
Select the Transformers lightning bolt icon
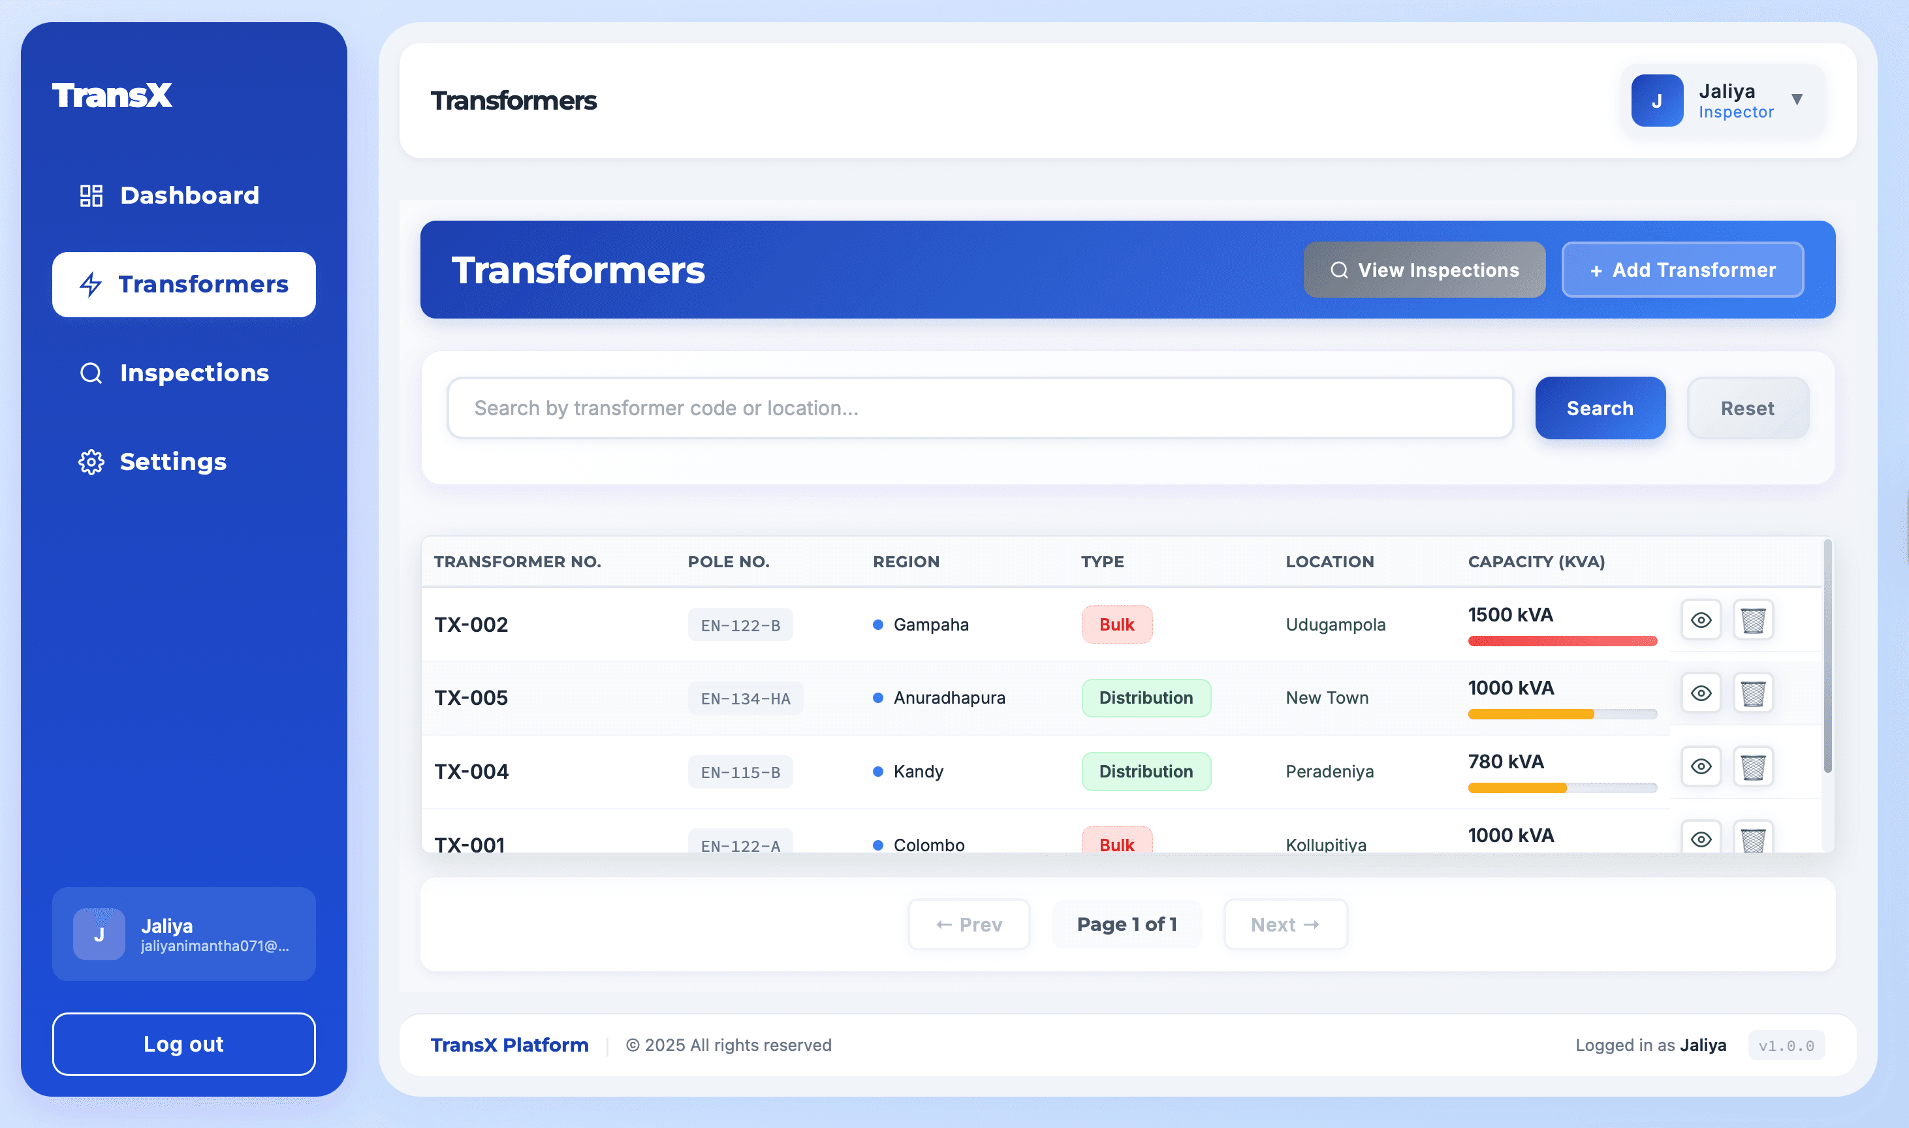[91, 283]
